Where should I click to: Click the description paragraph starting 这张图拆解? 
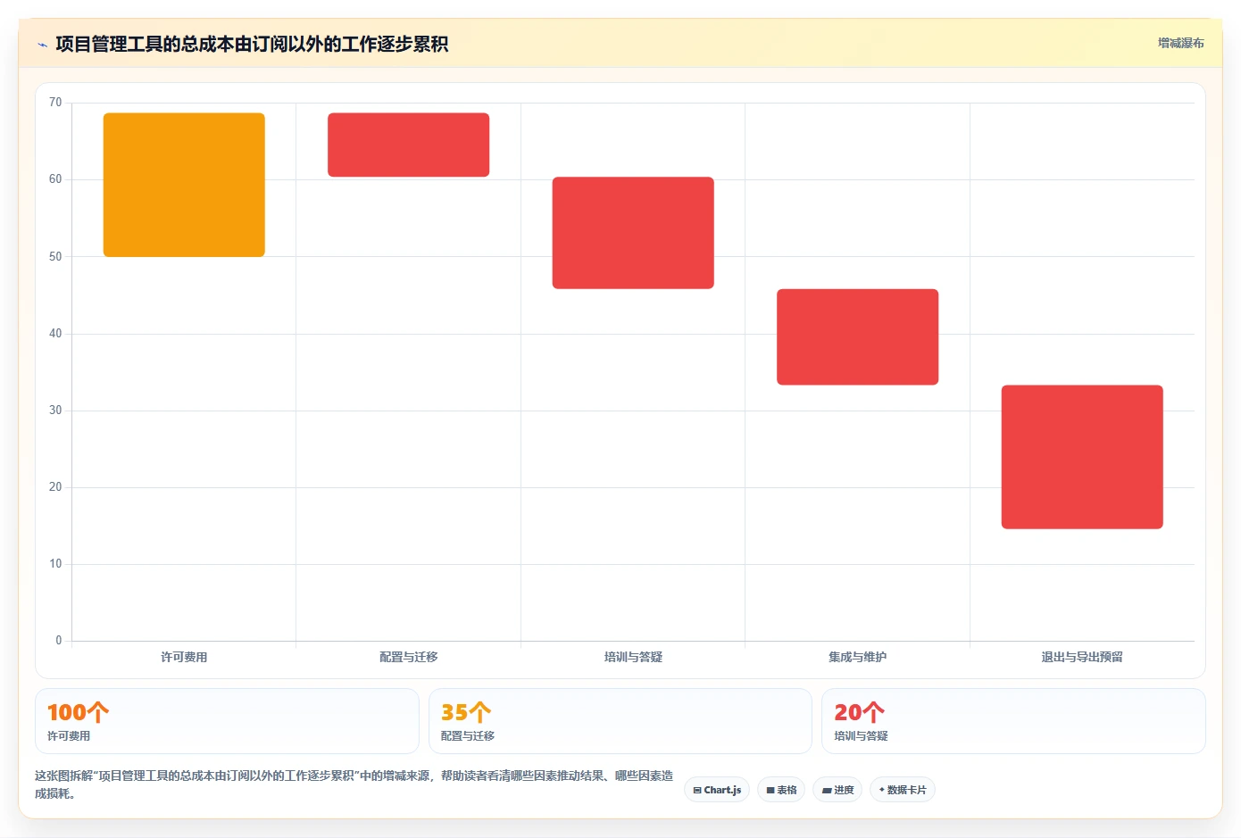point(354,784)
